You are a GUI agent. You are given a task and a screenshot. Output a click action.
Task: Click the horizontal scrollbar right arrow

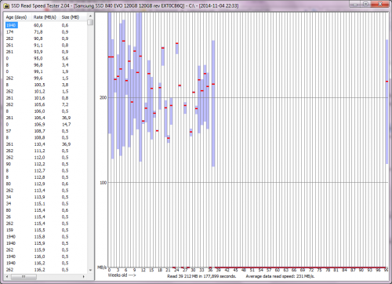tap(84, 276)
